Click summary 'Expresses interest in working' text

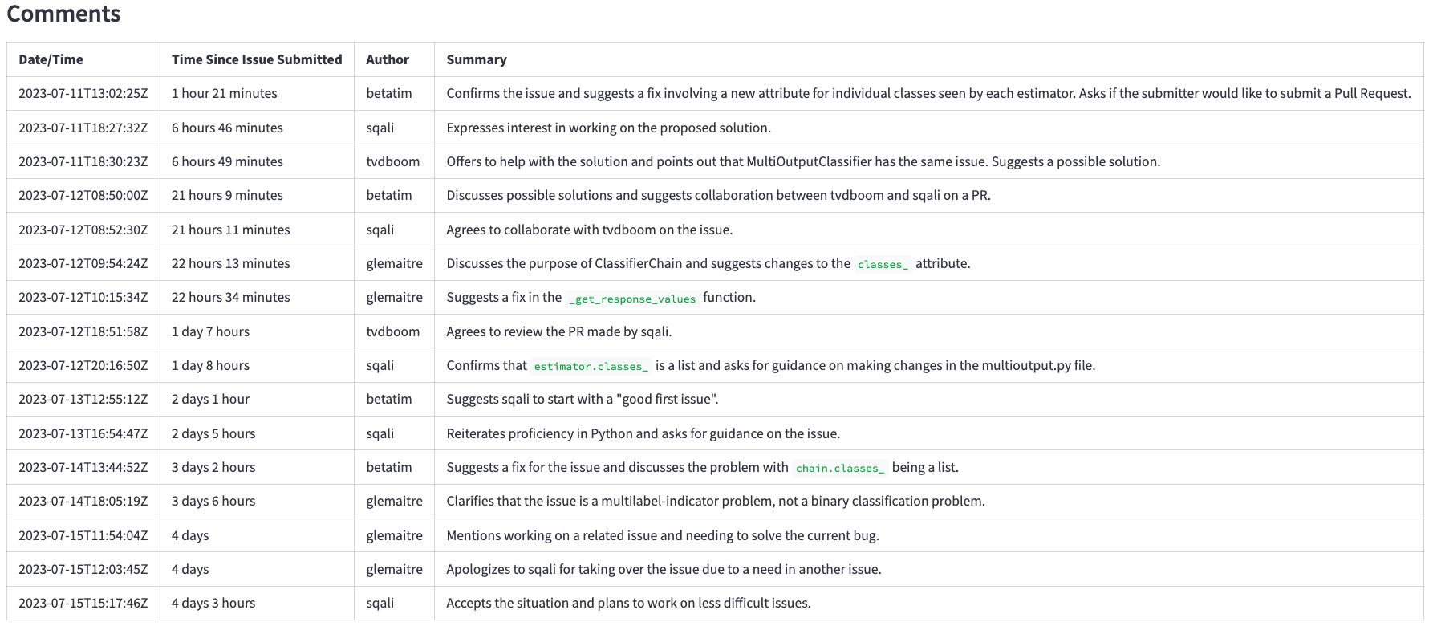pyautogui.click(x=608, y=128)
